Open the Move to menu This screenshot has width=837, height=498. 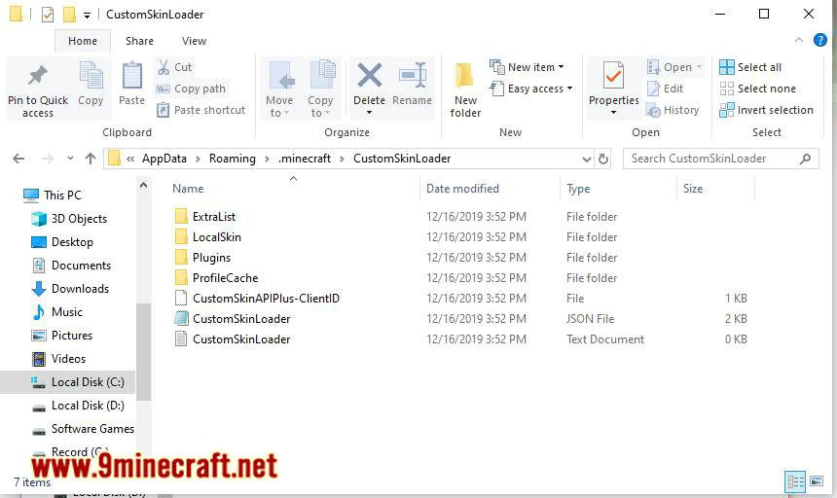(279, 89)
